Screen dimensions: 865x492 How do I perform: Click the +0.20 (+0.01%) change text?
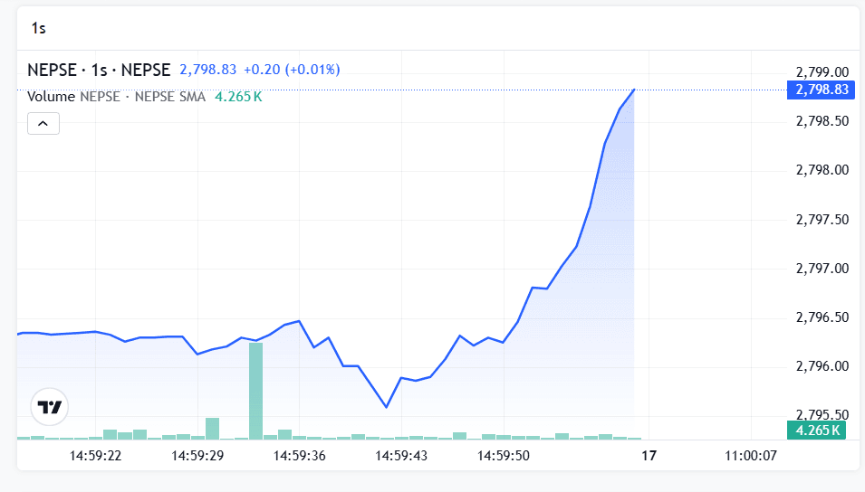(292, 70)
